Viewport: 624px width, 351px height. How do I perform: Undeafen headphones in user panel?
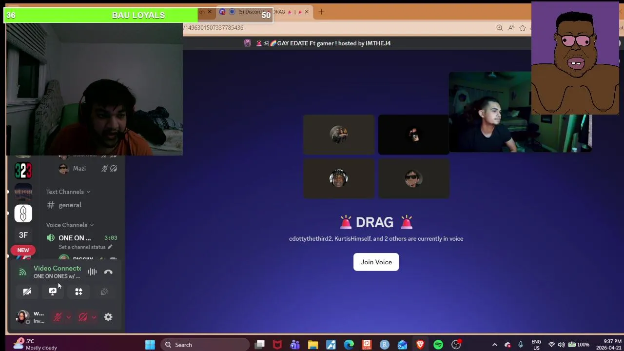click(x=83, y=317)
